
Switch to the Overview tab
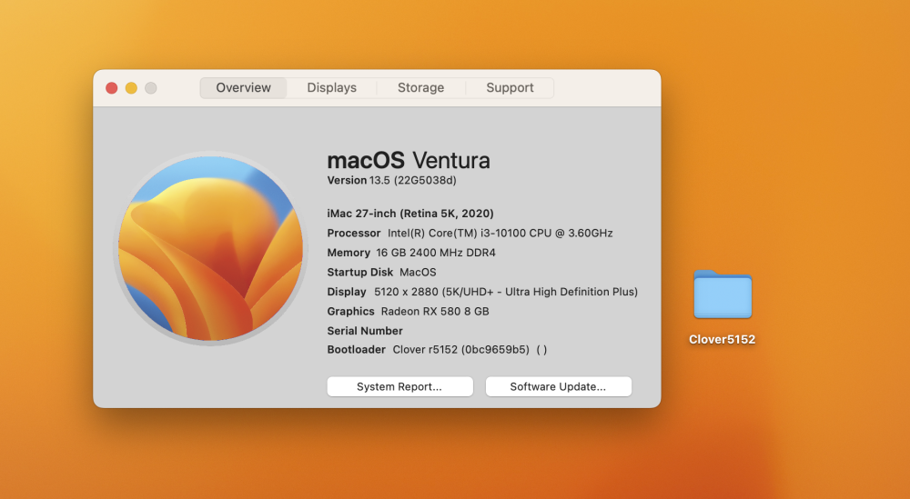pos(243,88)
